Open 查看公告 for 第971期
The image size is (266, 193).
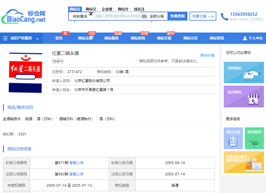(x=76, y=163)
